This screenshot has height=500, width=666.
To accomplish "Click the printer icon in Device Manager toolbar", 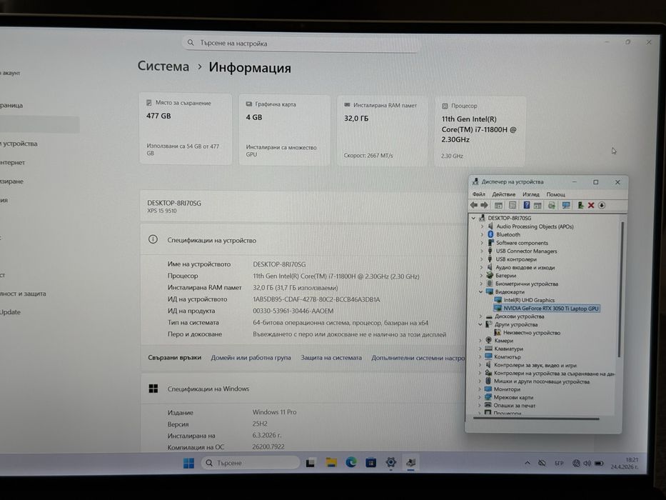I will (551, 206).
